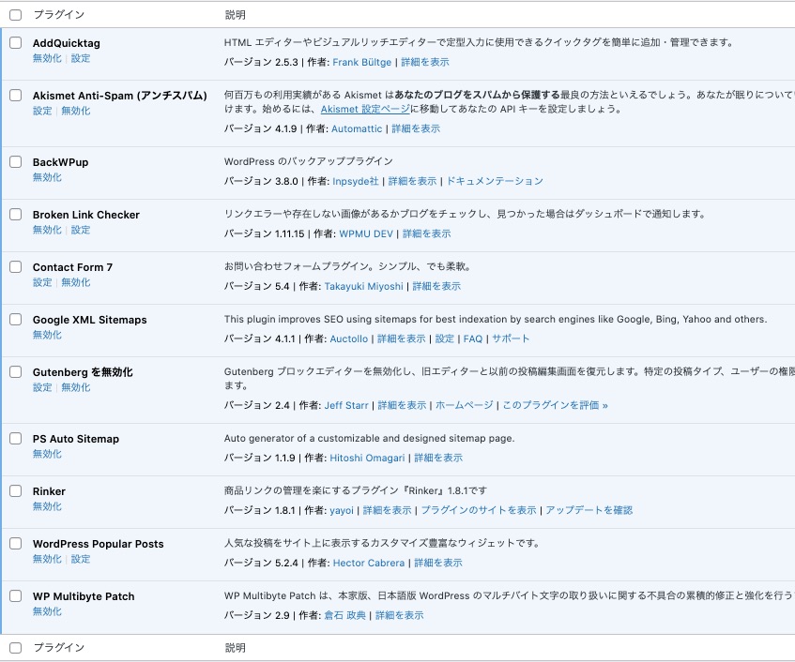
Task: Deactivate AddQuicktag via its 無効化 link
Action: pyautogui.click(x=47, y=58)
